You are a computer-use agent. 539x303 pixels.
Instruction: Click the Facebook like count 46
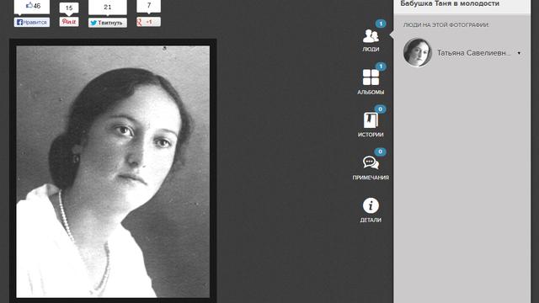coord(32,7)
